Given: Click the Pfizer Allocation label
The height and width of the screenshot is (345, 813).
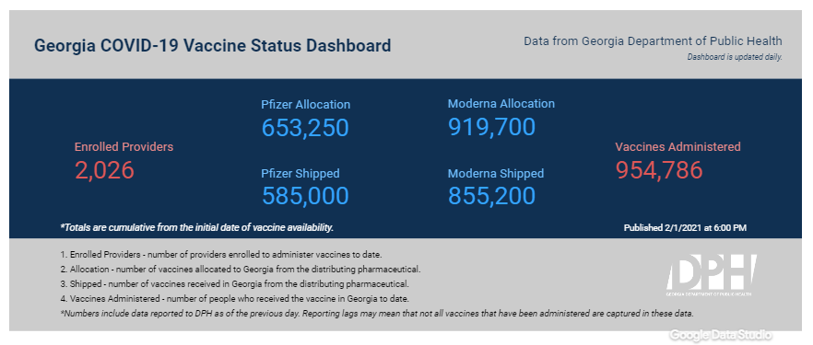Looking at the screenshot, I should point(306,105).
